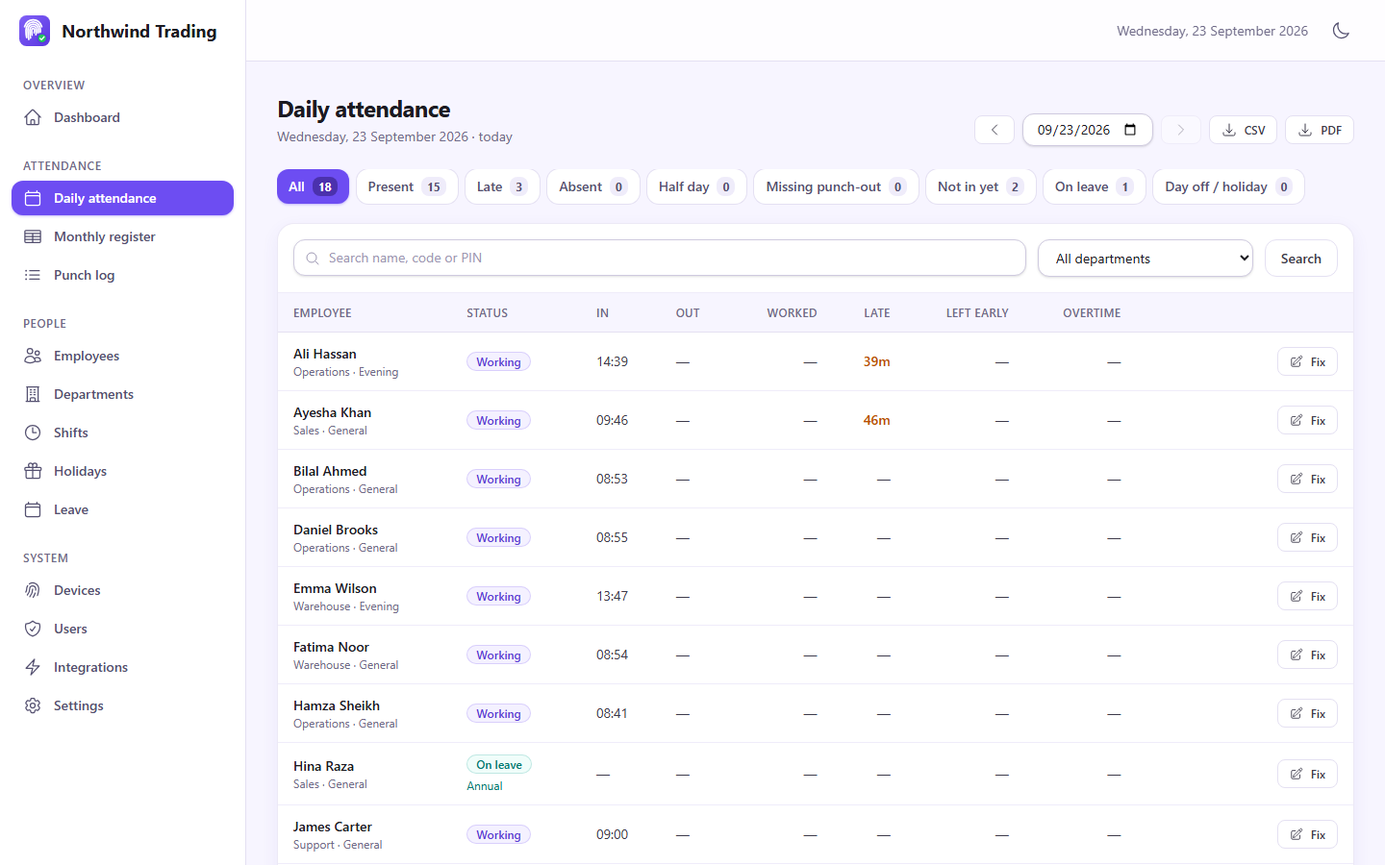This screenshot has height=865, width=1385.
Task: Export attendance as PDF
Action: pos(1320,130)
